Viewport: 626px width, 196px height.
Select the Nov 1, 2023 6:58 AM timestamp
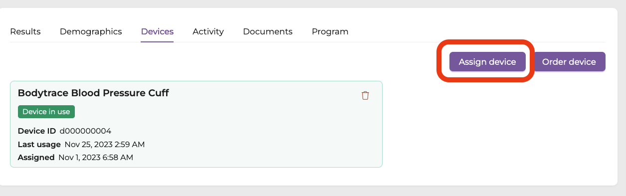click(96, 157)
